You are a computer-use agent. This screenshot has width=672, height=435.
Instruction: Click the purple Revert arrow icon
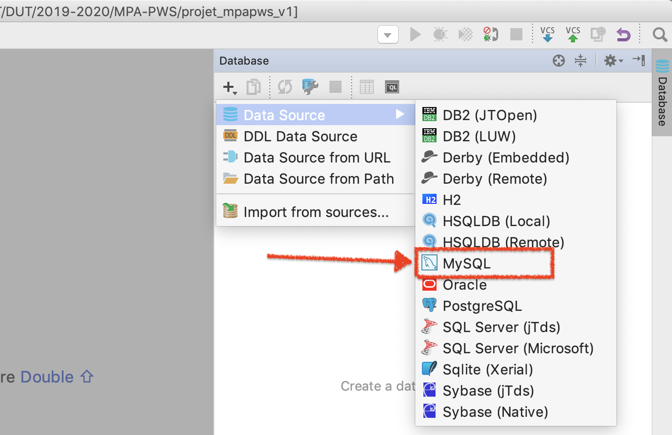tap(623, 35)
